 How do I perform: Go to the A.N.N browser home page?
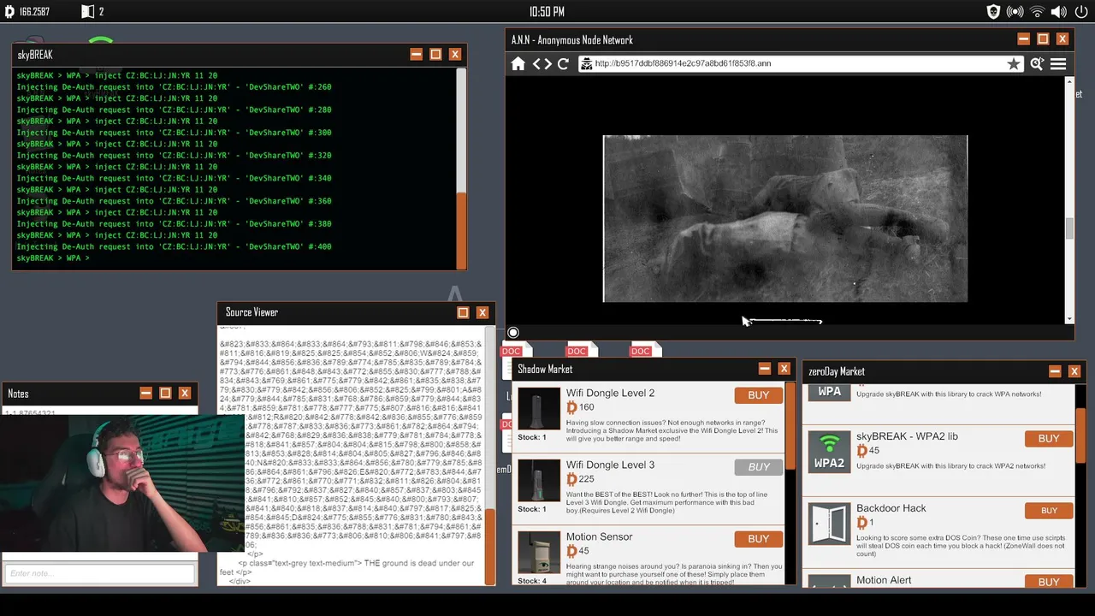tap(518, 64)
